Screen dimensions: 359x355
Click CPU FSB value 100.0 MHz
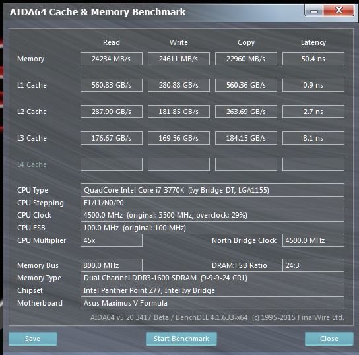click(212, 228)
